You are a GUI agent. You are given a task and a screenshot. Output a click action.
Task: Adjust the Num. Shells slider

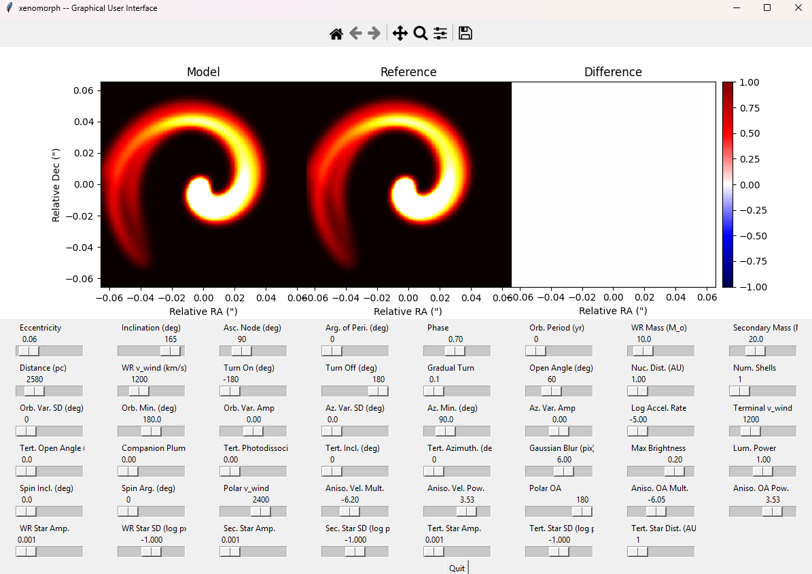[x=763, y=391]
